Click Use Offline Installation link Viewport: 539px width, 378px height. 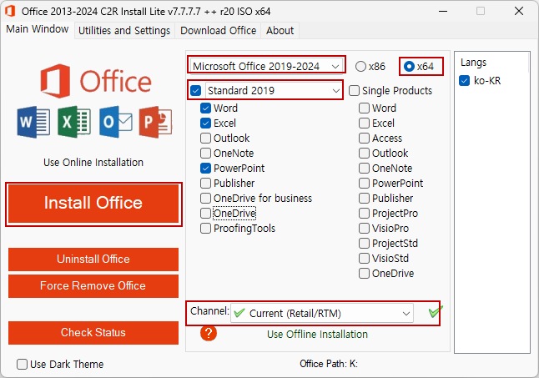317,335
